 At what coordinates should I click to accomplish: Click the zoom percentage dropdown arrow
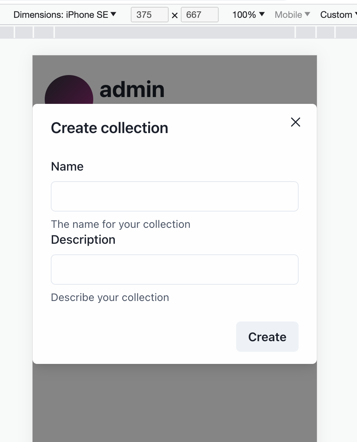coord(261,14)
